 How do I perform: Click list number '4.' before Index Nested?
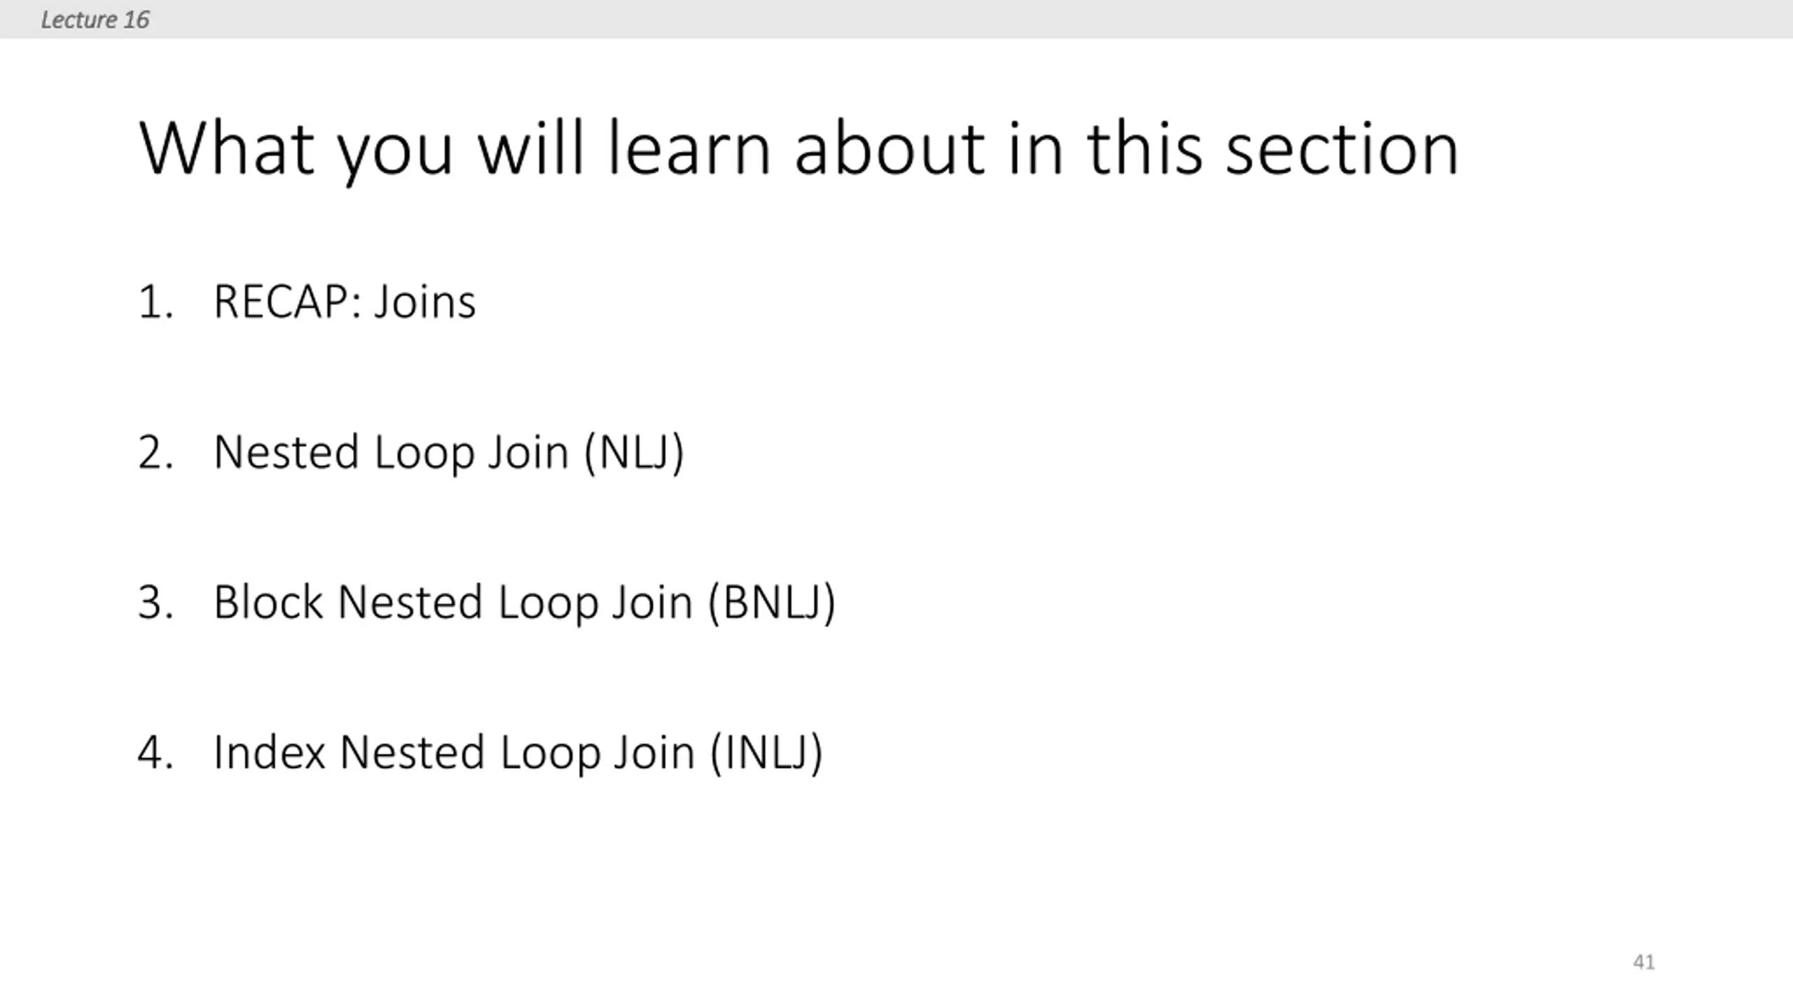pos(155,752)
